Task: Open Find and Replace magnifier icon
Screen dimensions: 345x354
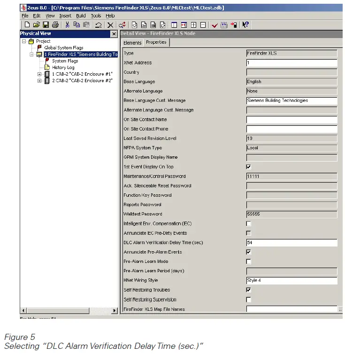Action: (x=122, y=24)
